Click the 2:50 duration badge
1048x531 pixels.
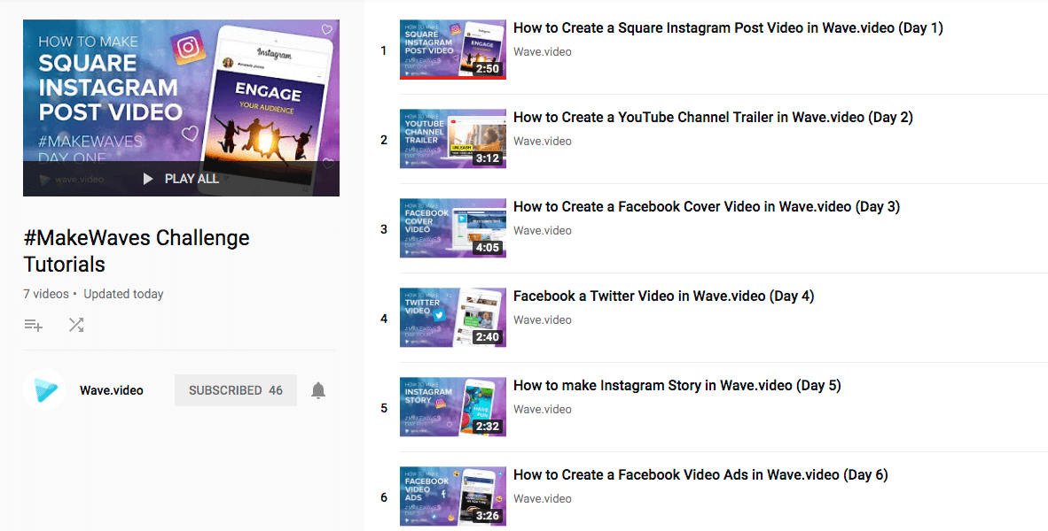tap(488, 69)
